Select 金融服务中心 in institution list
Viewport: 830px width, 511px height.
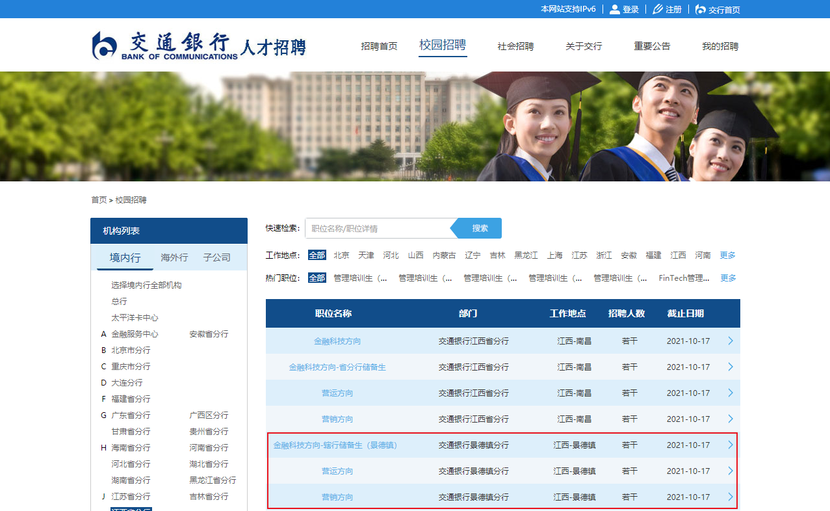click(x=135, y=334)
